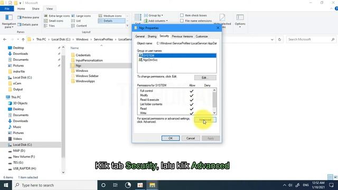This screenshot has width=338, height=190.
Task: Go back in Explorer navigation
Action: [x=5, y=40]
